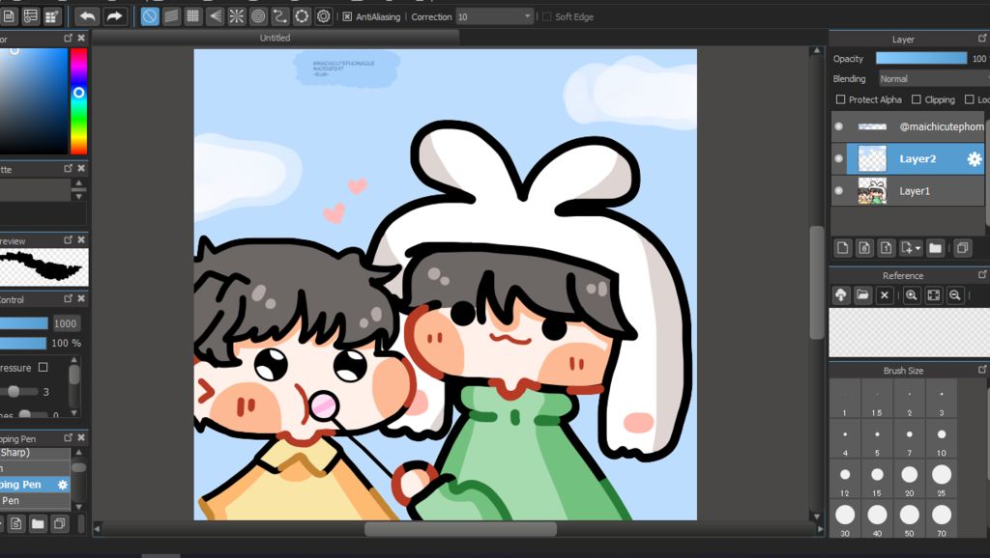
Task: Undock the Brush Preview panel
Action: coord(69,240)
